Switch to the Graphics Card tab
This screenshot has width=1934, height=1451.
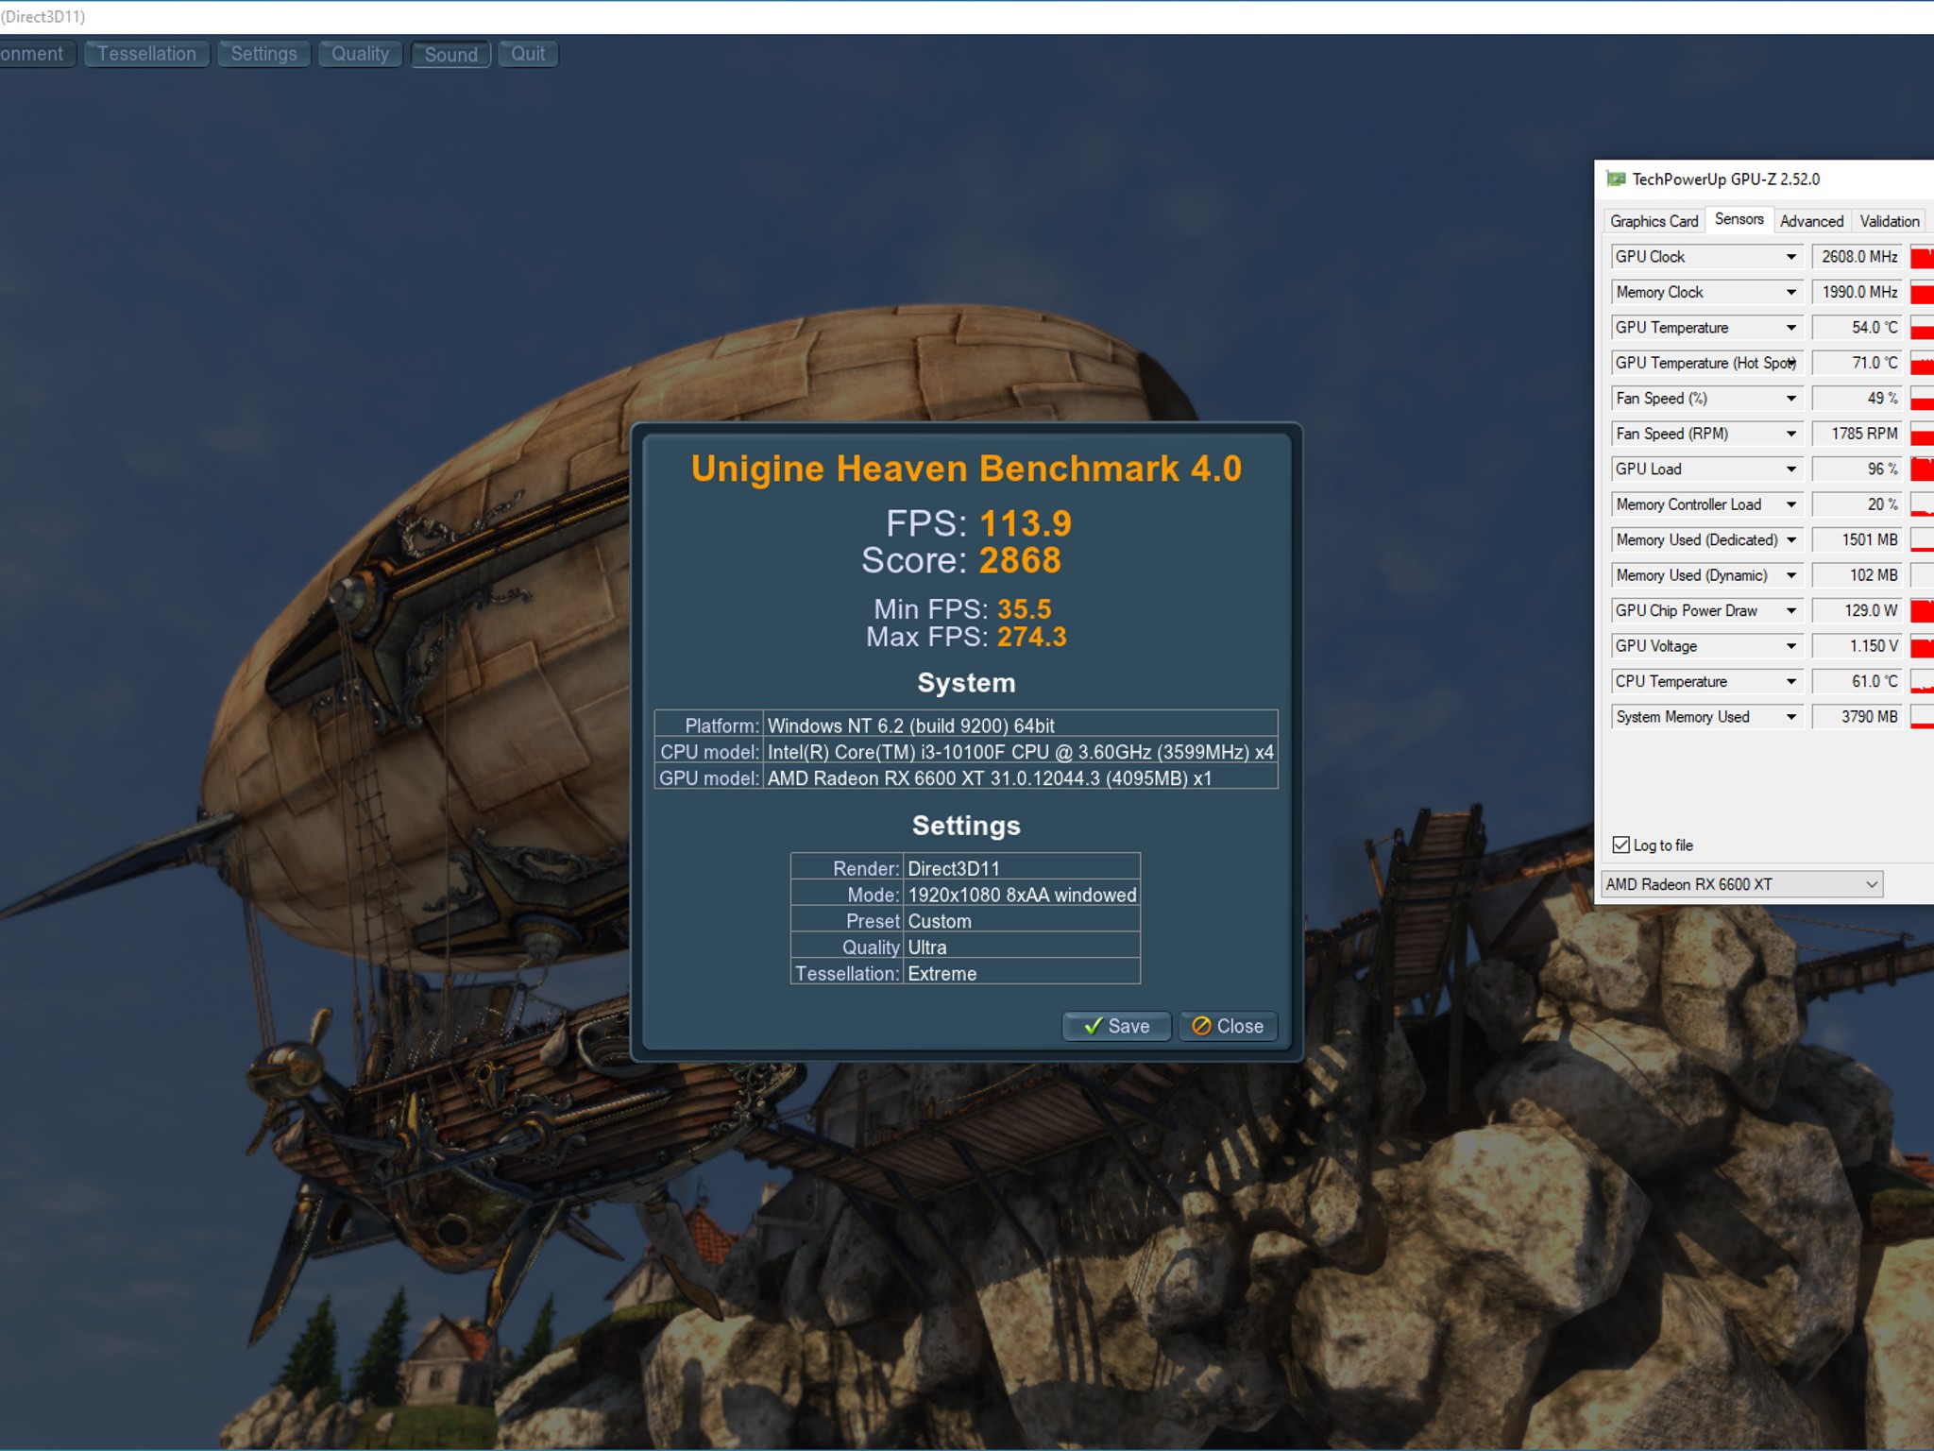click(1654, 221)
